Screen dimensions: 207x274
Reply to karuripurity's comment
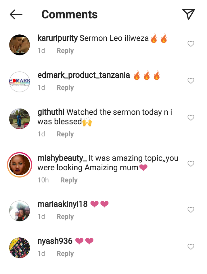(65, 51)
